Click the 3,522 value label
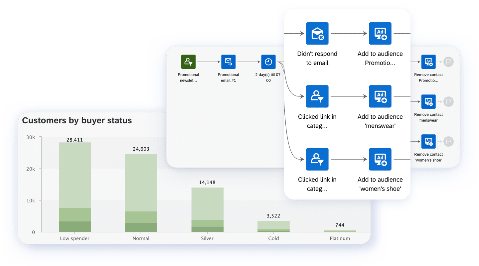This screenshot has height=266, width=479. [x=273, y=216]
